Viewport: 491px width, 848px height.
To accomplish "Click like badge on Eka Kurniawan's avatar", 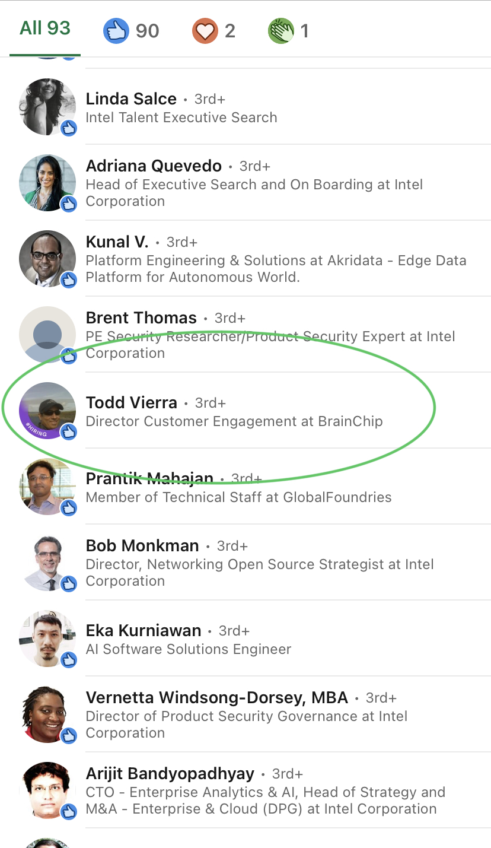I will click(x=69, y=659).
